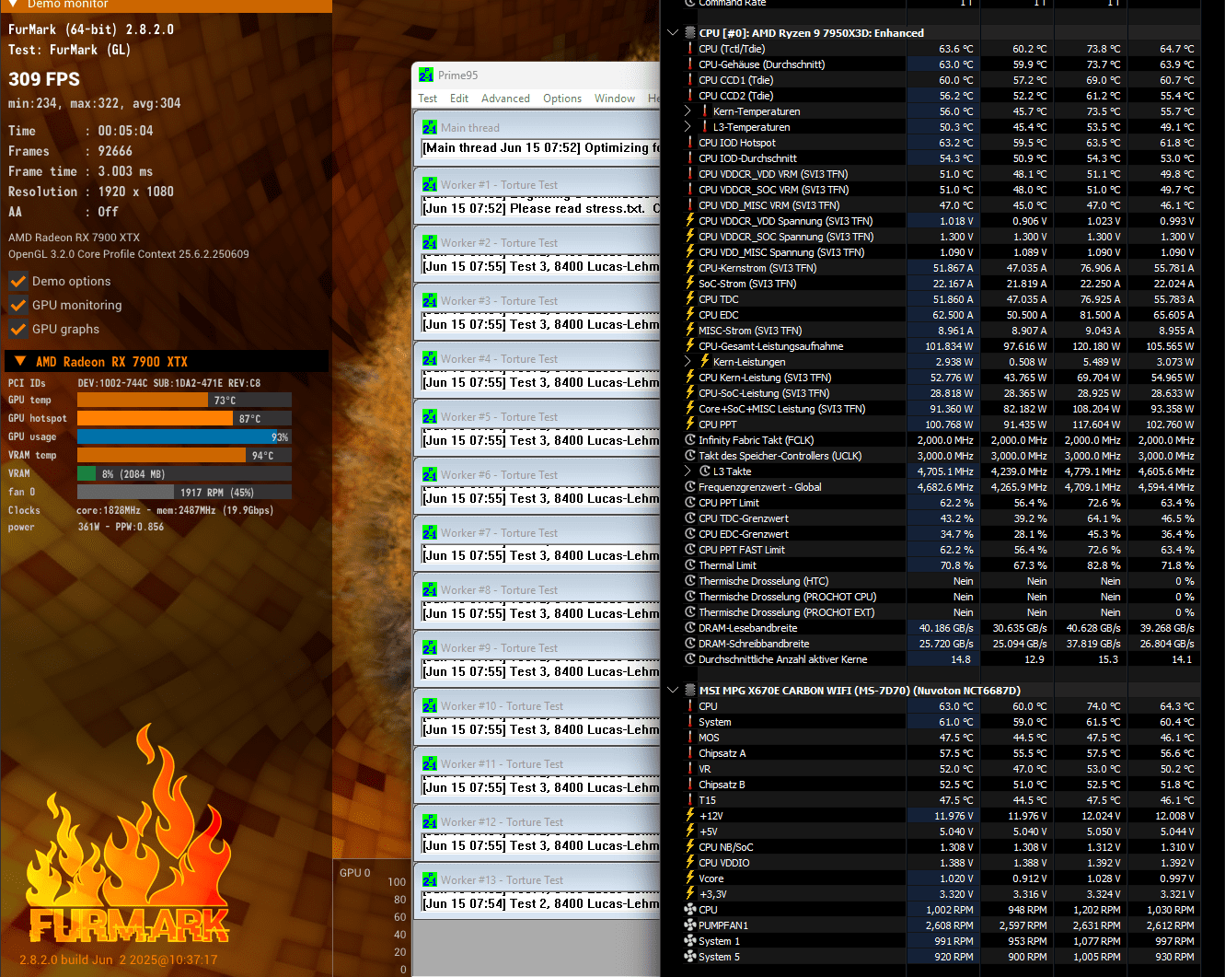Click the System 1 fan icon

(x=690, y=941)
